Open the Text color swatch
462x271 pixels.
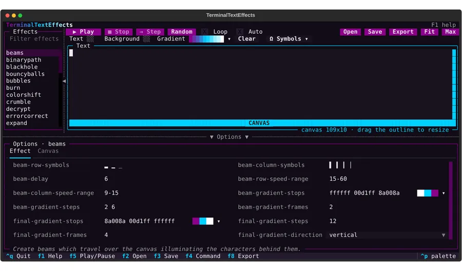[90, 39]
